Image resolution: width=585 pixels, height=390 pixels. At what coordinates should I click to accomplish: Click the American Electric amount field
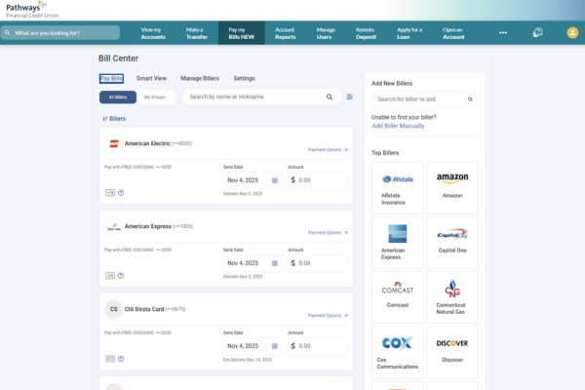(318, 180)
